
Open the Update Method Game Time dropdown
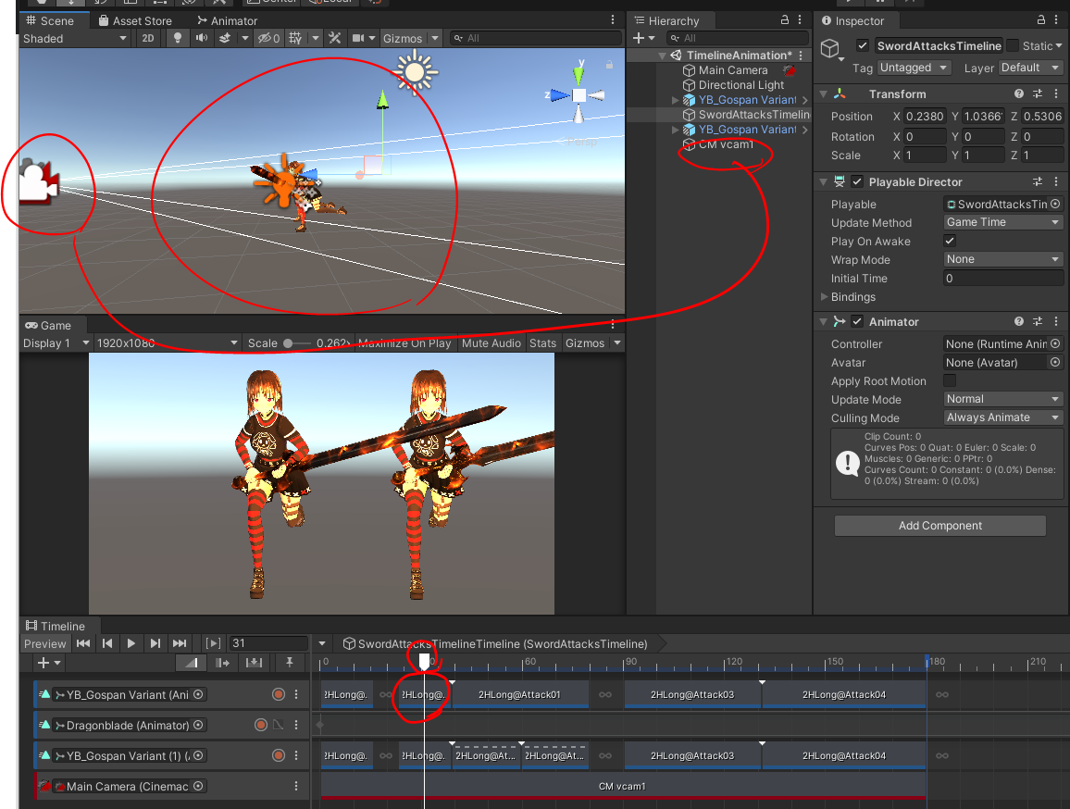[1002, 222]
